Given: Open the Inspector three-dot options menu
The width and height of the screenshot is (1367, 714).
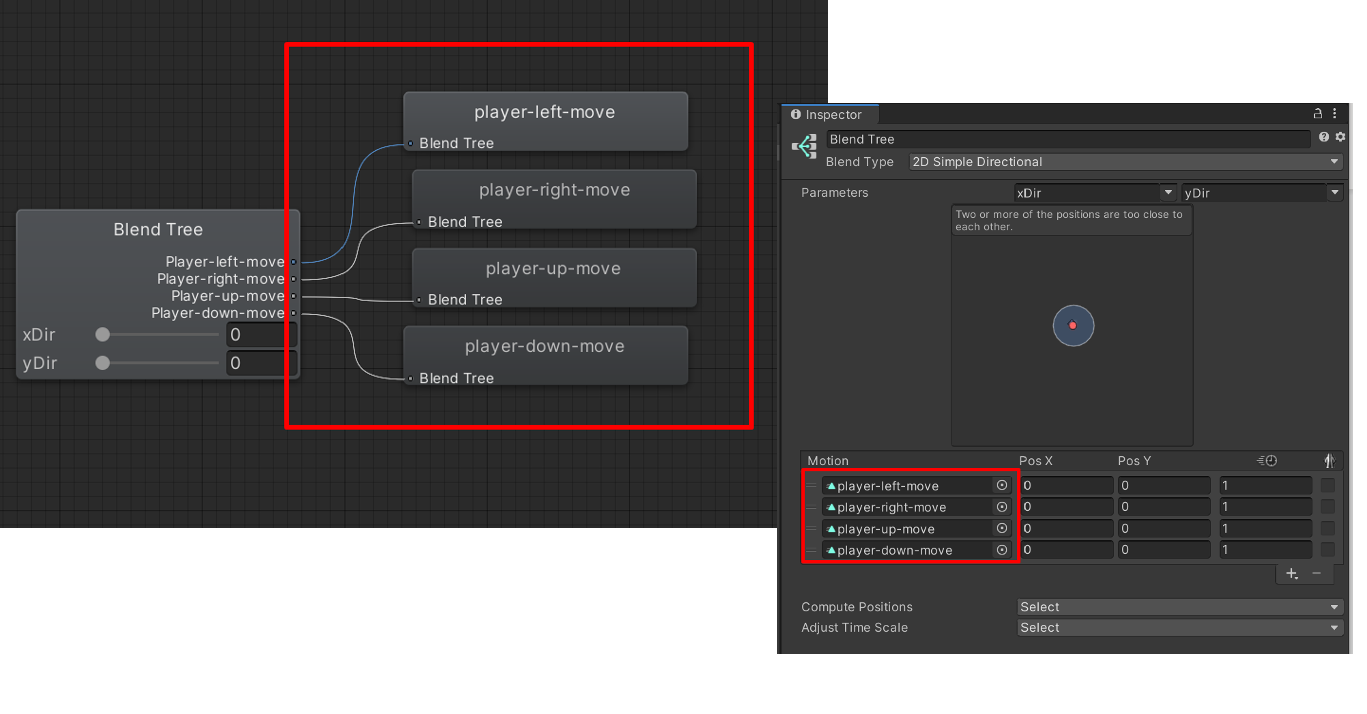Looking at the screenshot, I should 1334,114.
